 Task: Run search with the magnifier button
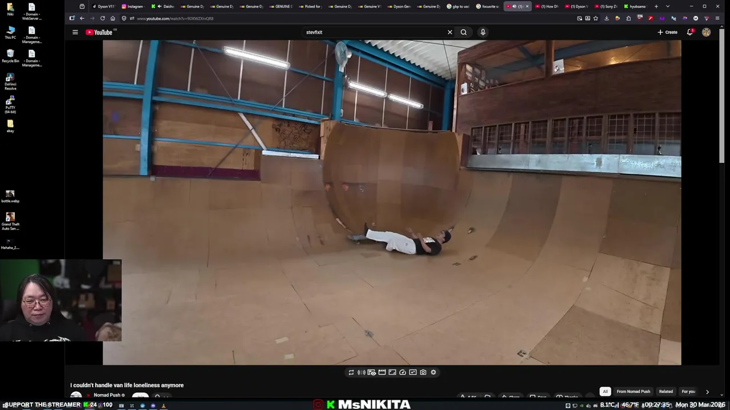(464, 32)
